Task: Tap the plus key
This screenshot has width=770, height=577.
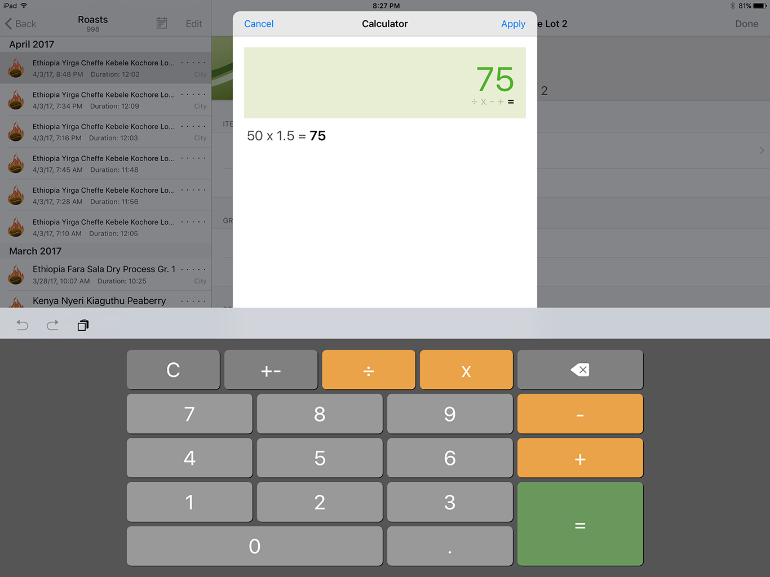Action: pos(580,458)
